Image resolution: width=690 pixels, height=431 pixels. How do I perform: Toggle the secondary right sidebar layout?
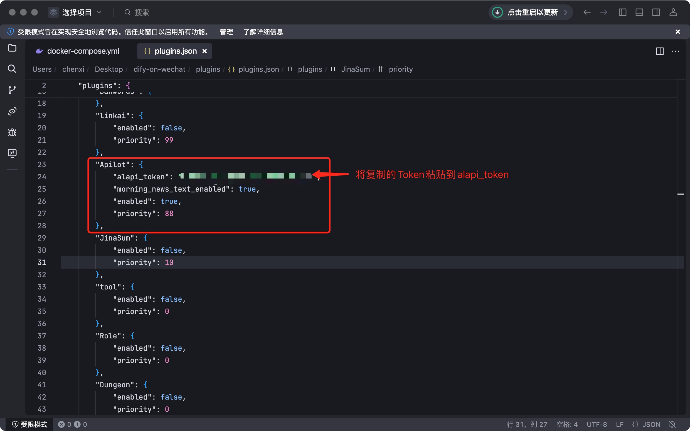click(656, 12)
